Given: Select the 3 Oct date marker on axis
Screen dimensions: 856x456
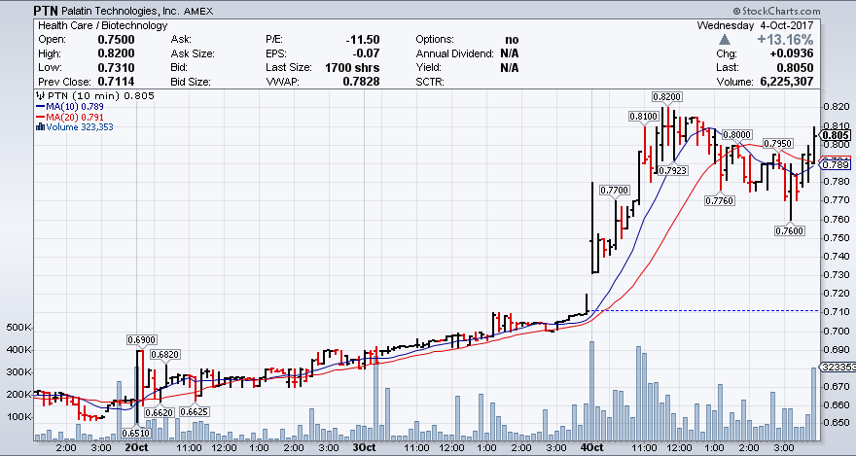Looking at the screenshot, I should point(363,447).
